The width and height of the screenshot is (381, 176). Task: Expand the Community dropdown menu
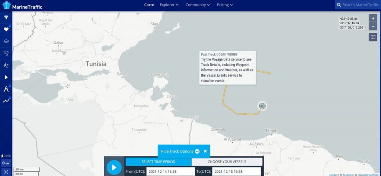(x=198, y=5)
